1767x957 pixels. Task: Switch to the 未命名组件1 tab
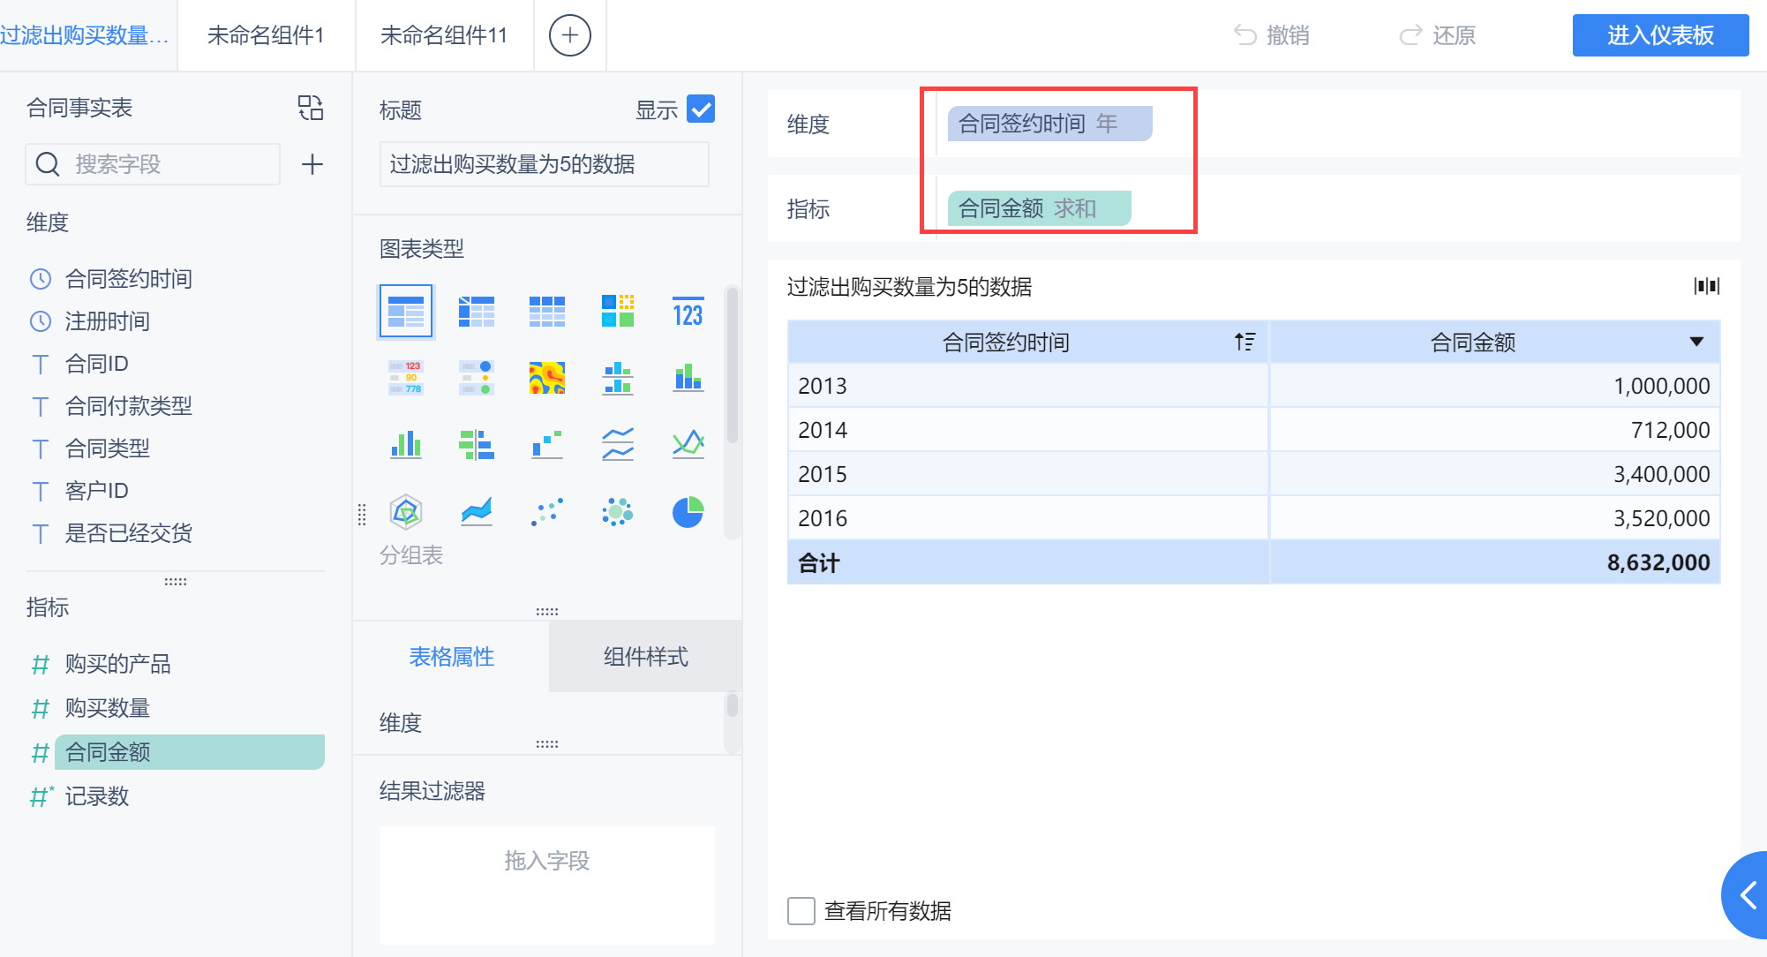(266, 35)
